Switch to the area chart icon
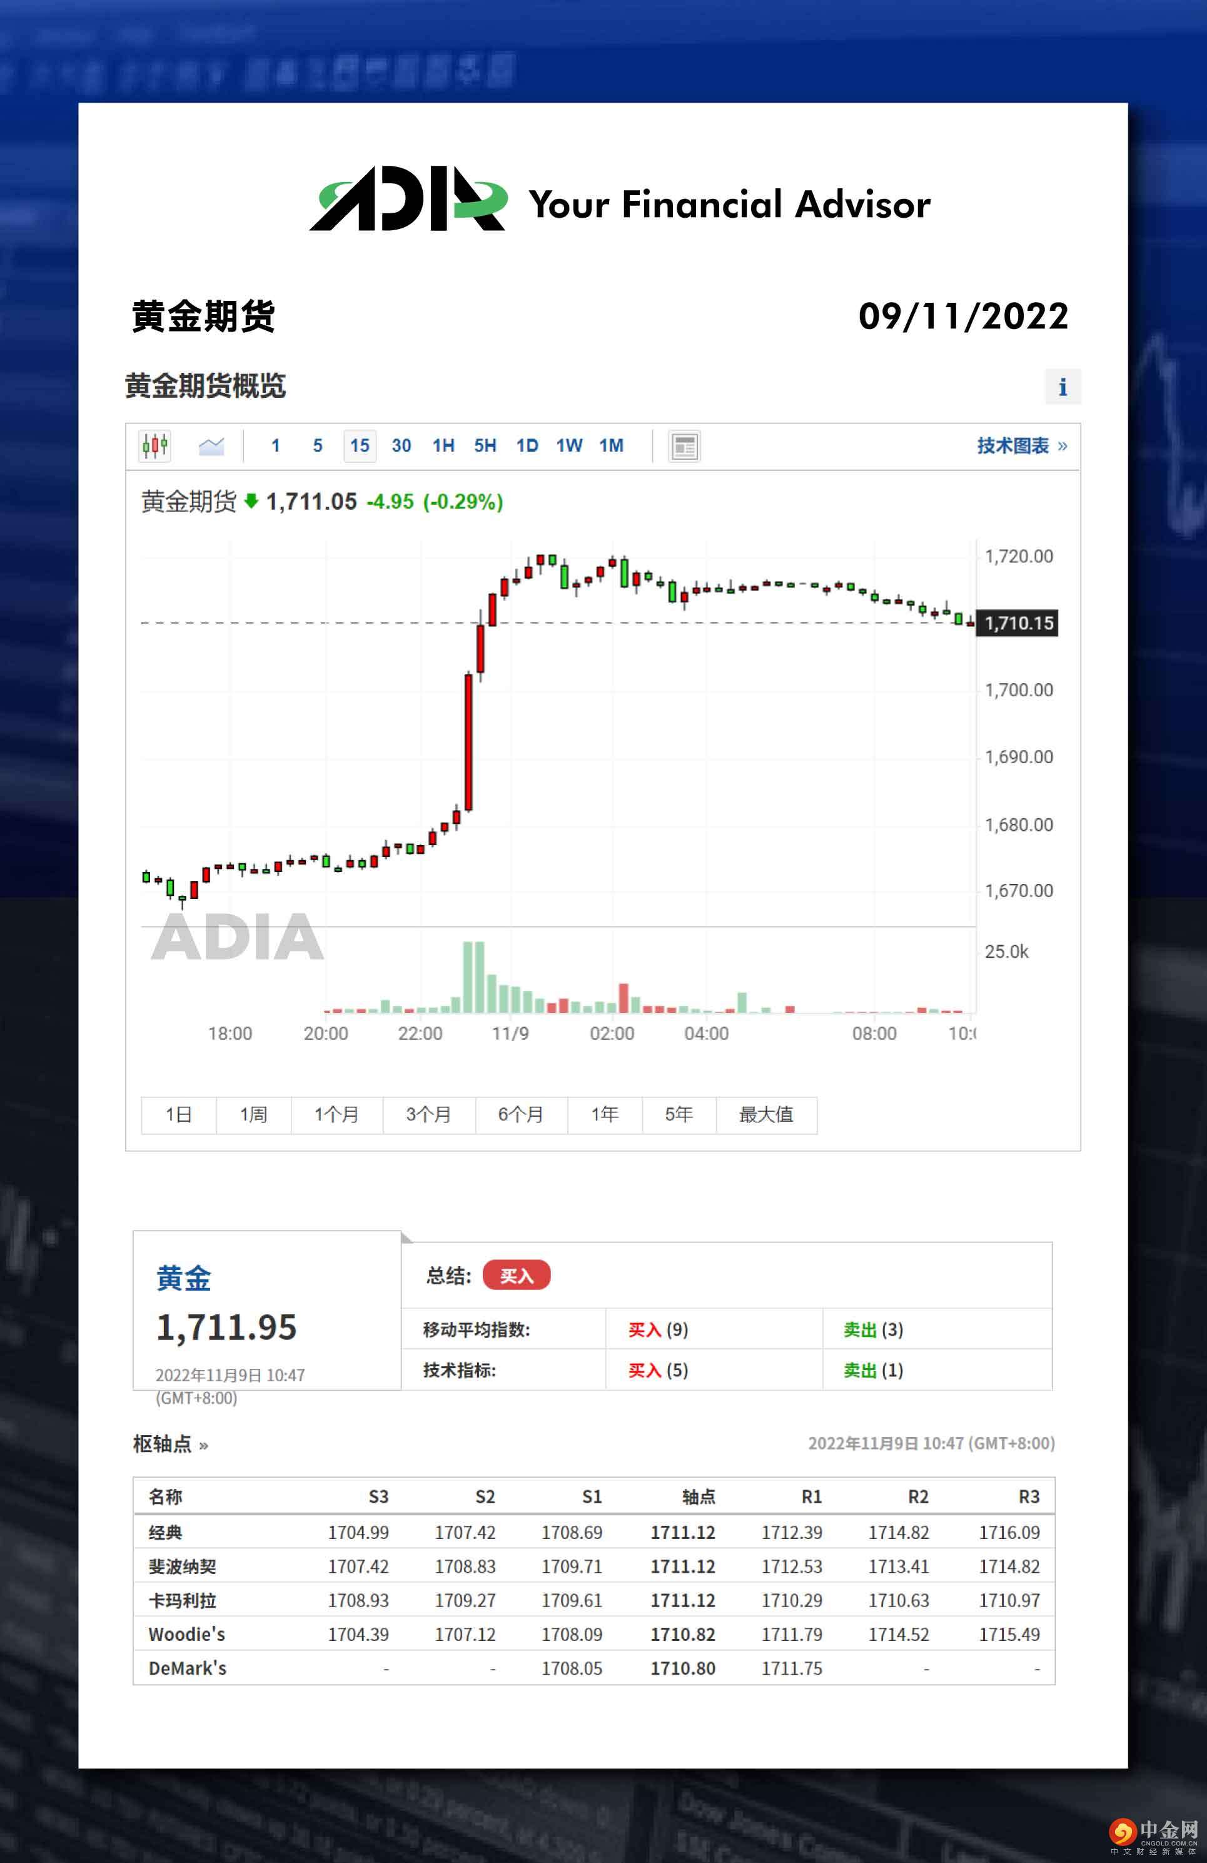The width and height of the screenshot is (1207, 1863). click(211, 445)
